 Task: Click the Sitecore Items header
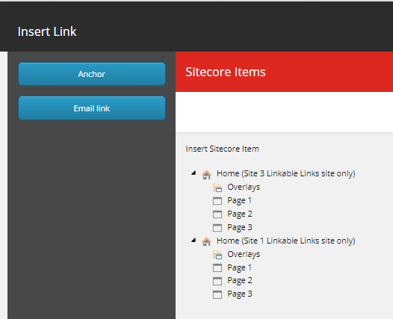tap(226, 72)
